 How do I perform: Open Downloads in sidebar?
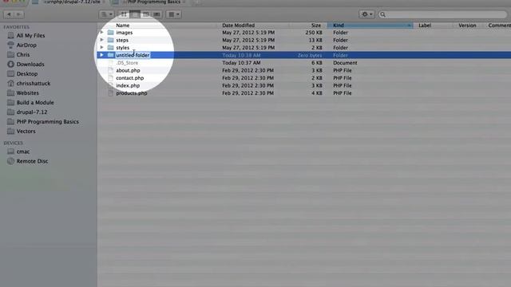[x=30, y=64]
